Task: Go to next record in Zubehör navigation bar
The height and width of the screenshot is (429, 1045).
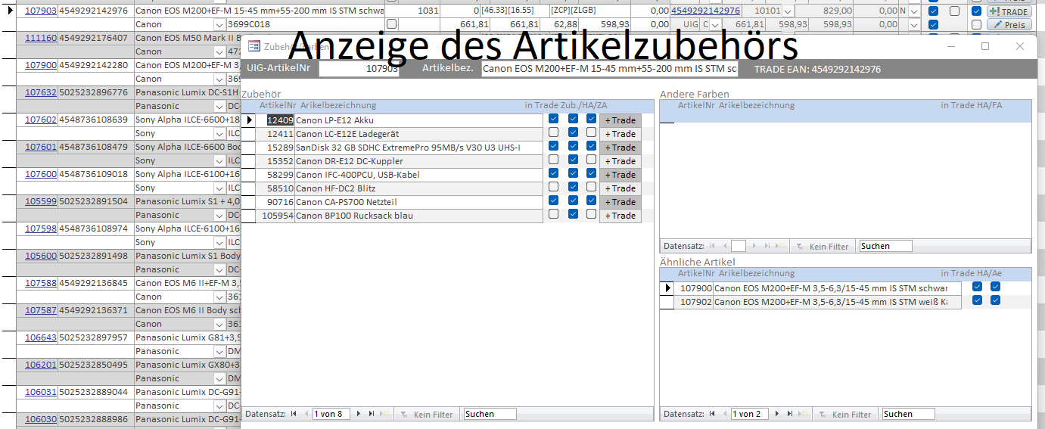Action: pos(359,414)
